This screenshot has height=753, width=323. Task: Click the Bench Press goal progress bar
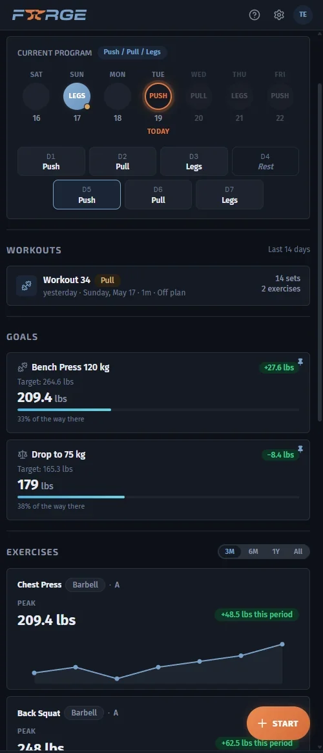pos(158,410)
